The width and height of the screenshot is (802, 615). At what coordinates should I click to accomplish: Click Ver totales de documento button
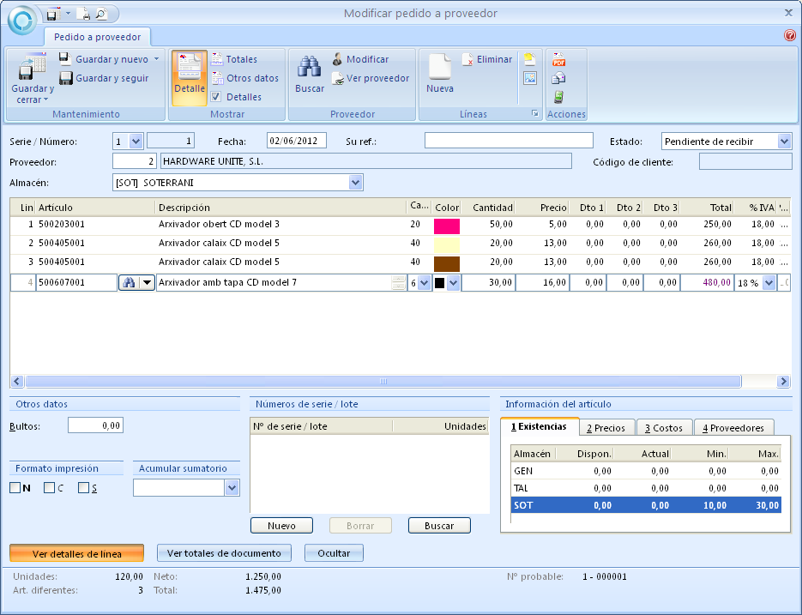click(224, 553)
